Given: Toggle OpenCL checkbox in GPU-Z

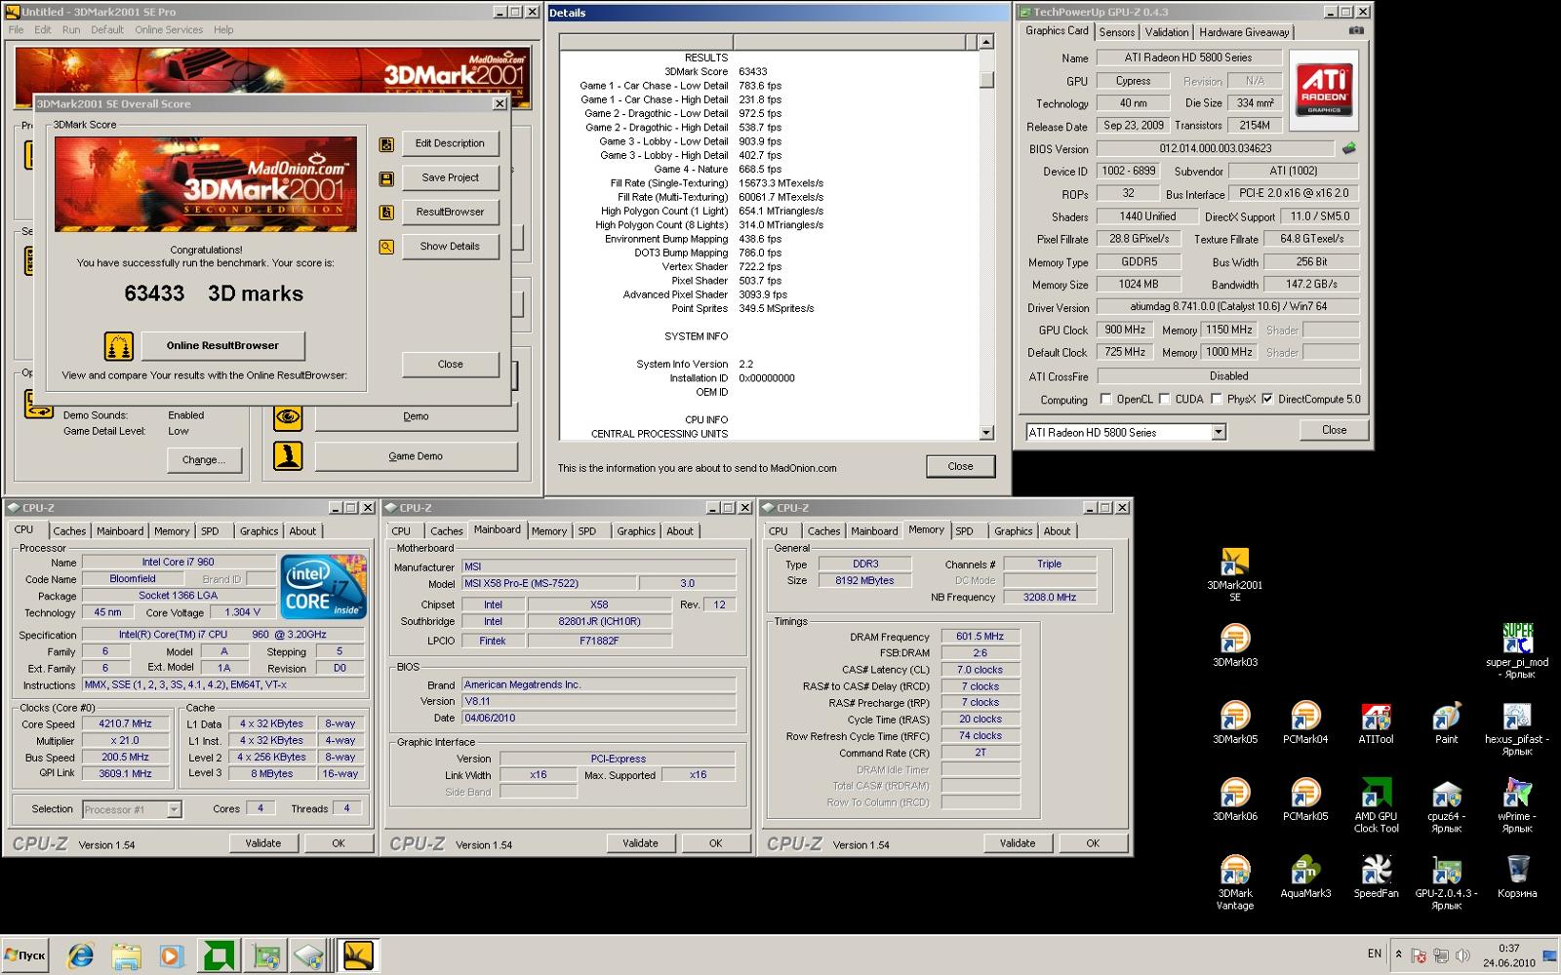Looking at the screenshot, I should [1105, 399].
